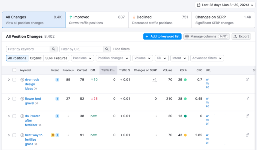Click add icon beside best way to fertilize grass
The image size is (257, 150).
click(x=22, y=135)
